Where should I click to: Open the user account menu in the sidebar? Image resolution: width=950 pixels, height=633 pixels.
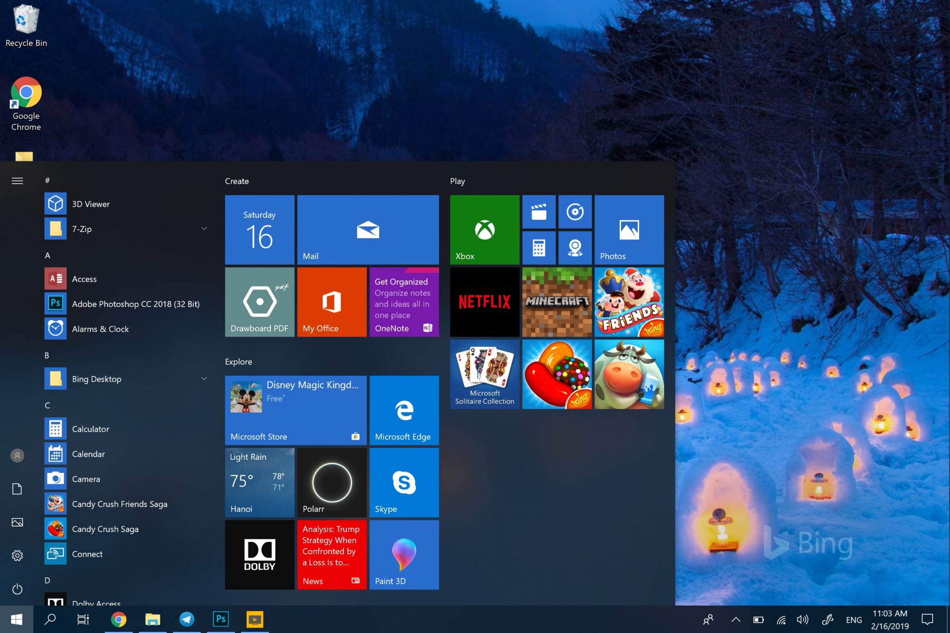point(17,455)
